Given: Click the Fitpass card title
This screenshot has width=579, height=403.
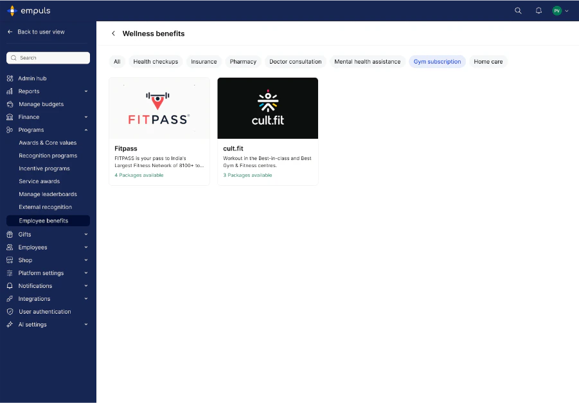Looking at the screenshot, I should coord(126,148).
